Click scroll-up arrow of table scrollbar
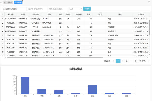 point(150,18)
